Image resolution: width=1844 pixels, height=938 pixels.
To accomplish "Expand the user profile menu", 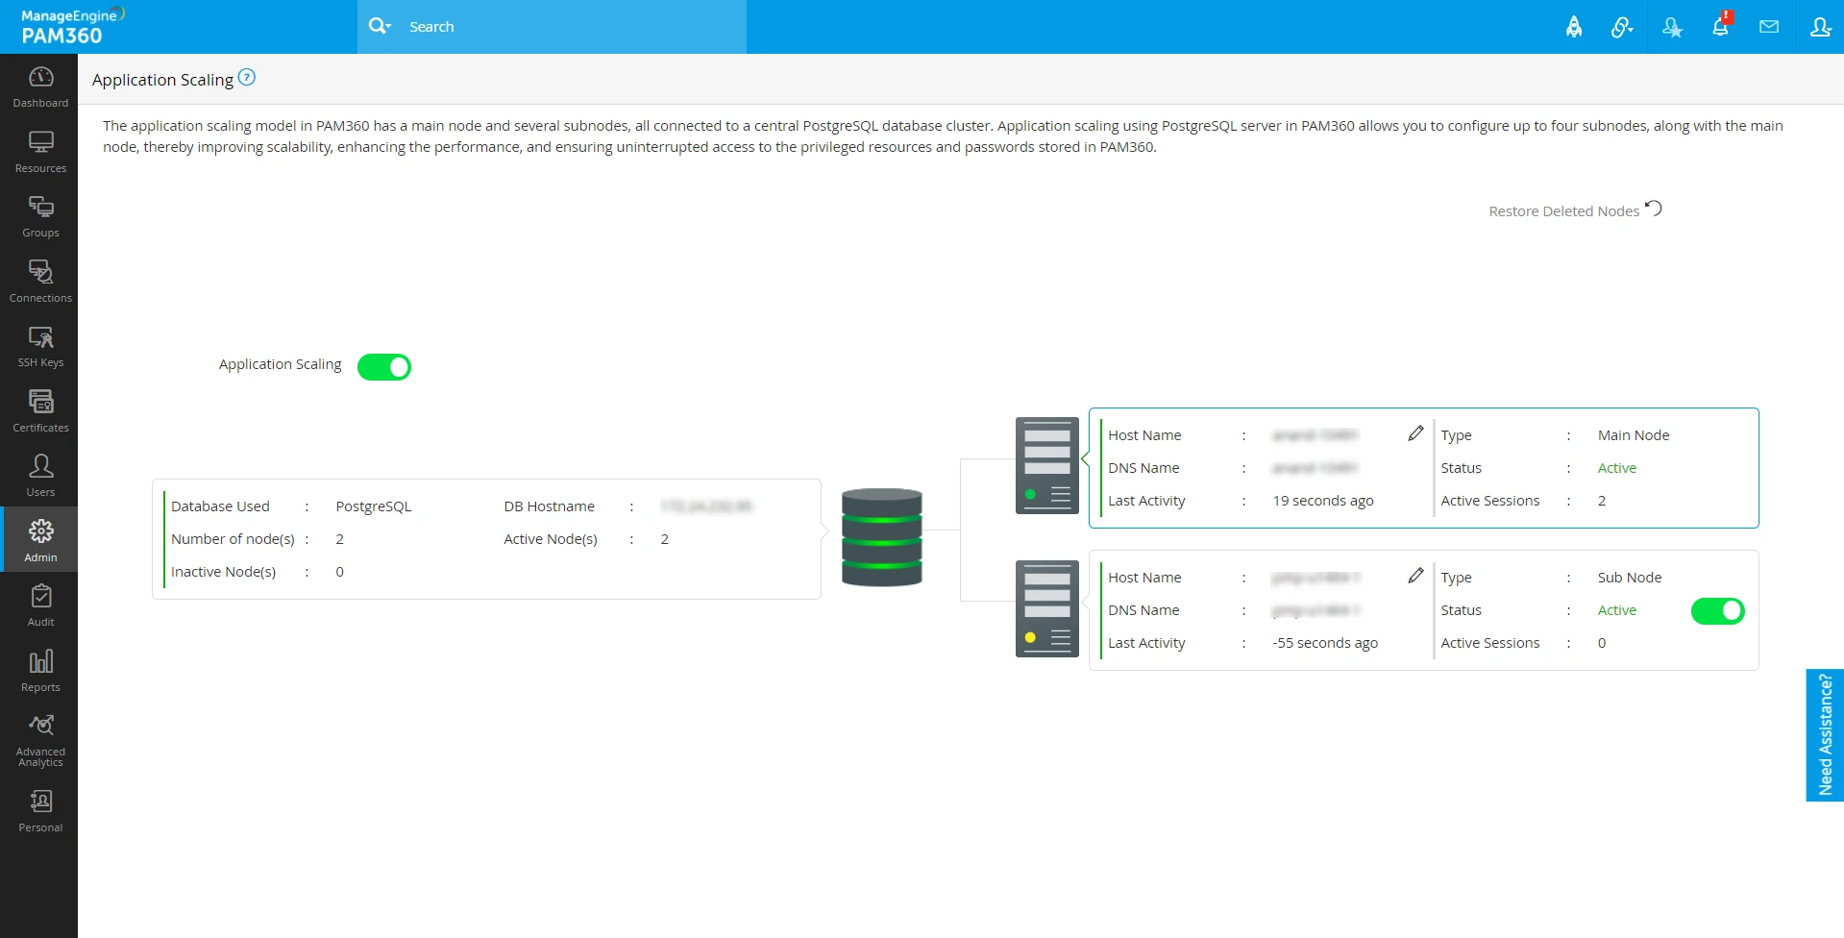I will 1819,26.
